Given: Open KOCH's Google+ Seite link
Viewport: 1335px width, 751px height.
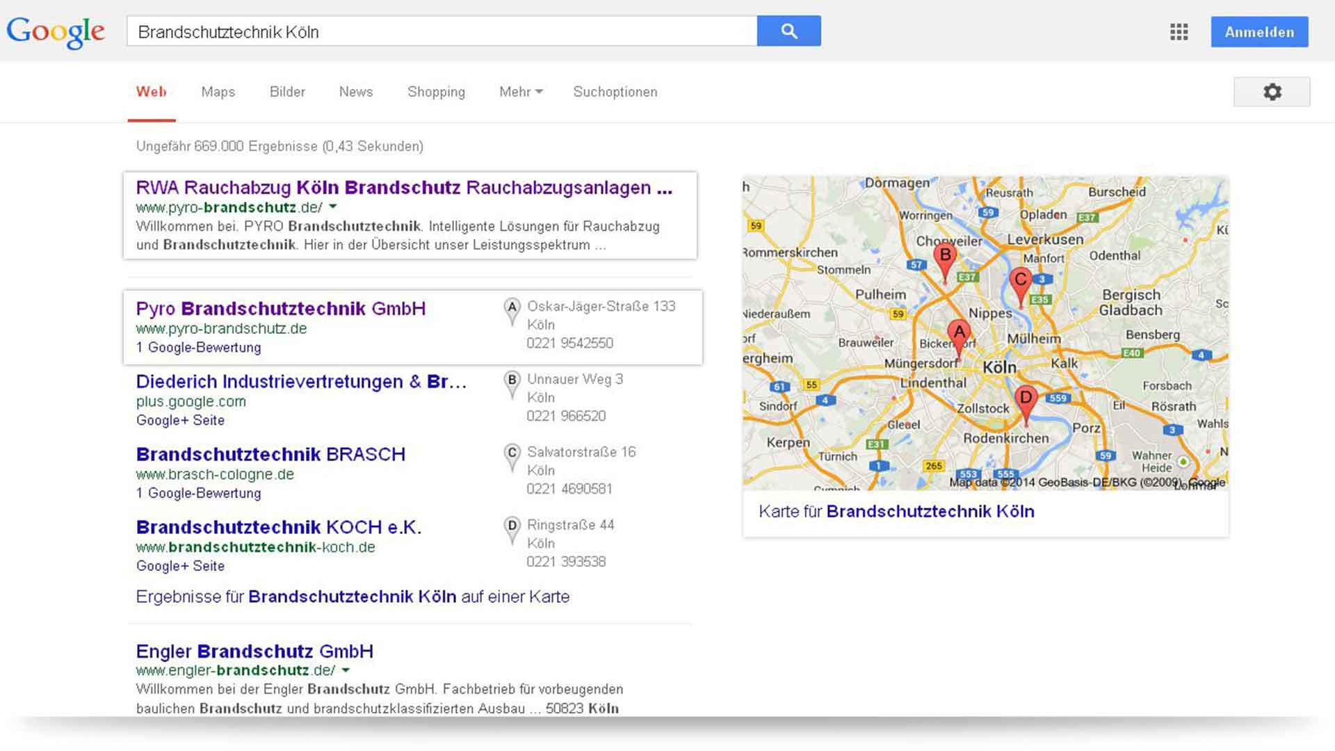Looking at the screenshot, I should tap(180, 566).
